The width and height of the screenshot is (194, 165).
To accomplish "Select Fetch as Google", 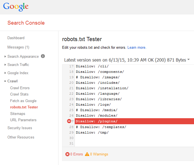I will [23, 101].
